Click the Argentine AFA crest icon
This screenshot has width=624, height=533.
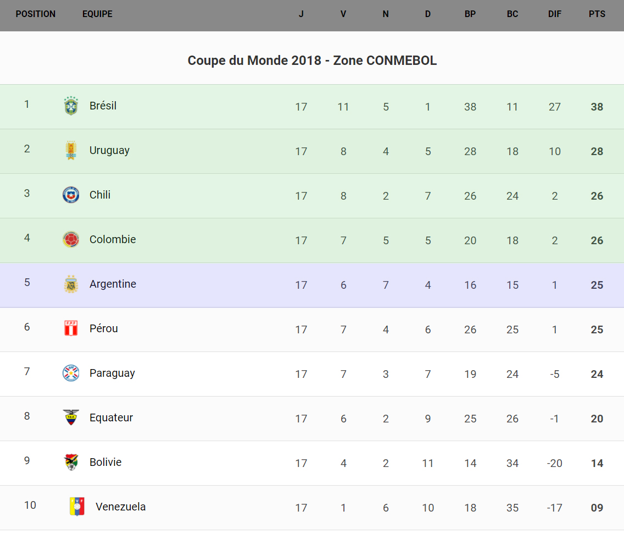[x=71, y=284]
